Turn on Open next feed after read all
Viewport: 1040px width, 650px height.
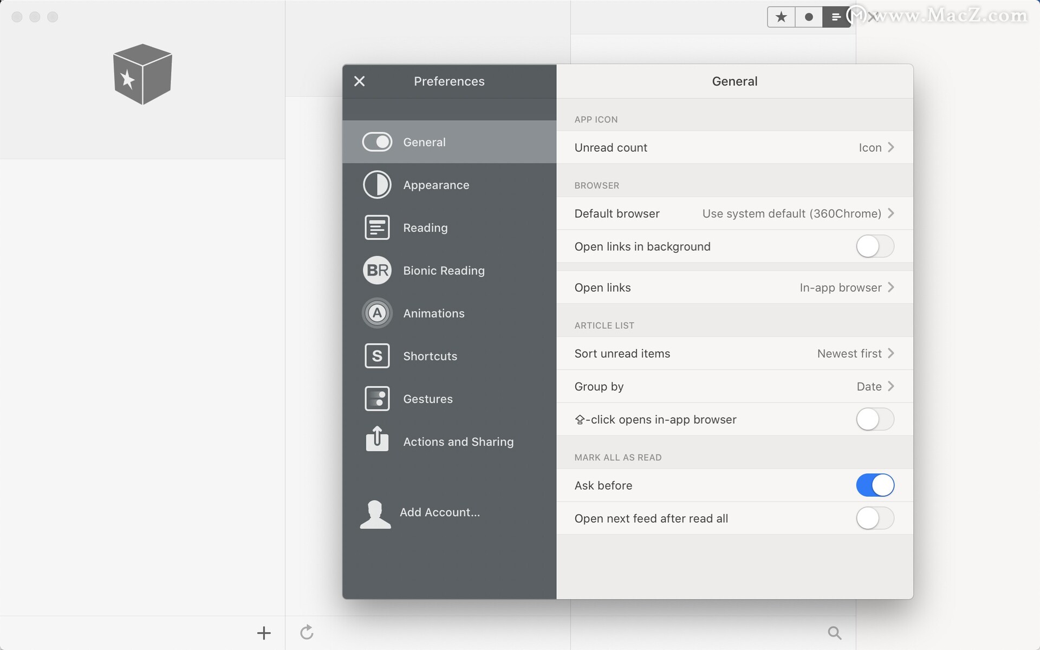point(874,518)
